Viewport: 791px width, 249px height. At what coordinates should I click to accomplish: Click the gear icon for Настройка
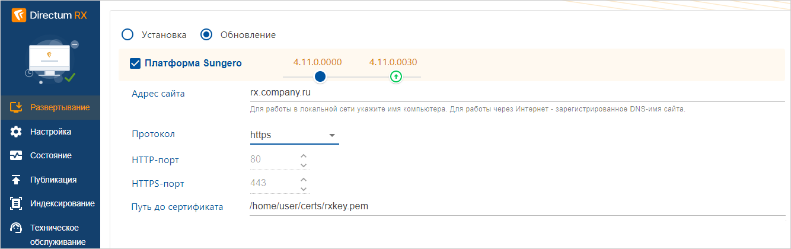[17, 132]
